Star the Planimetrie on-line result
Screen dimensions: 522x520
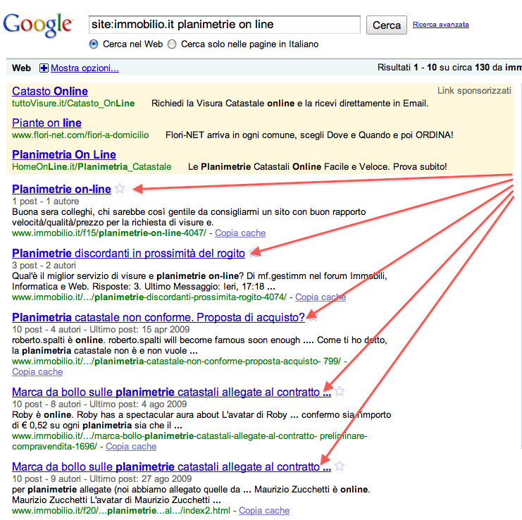coord(120,189)
